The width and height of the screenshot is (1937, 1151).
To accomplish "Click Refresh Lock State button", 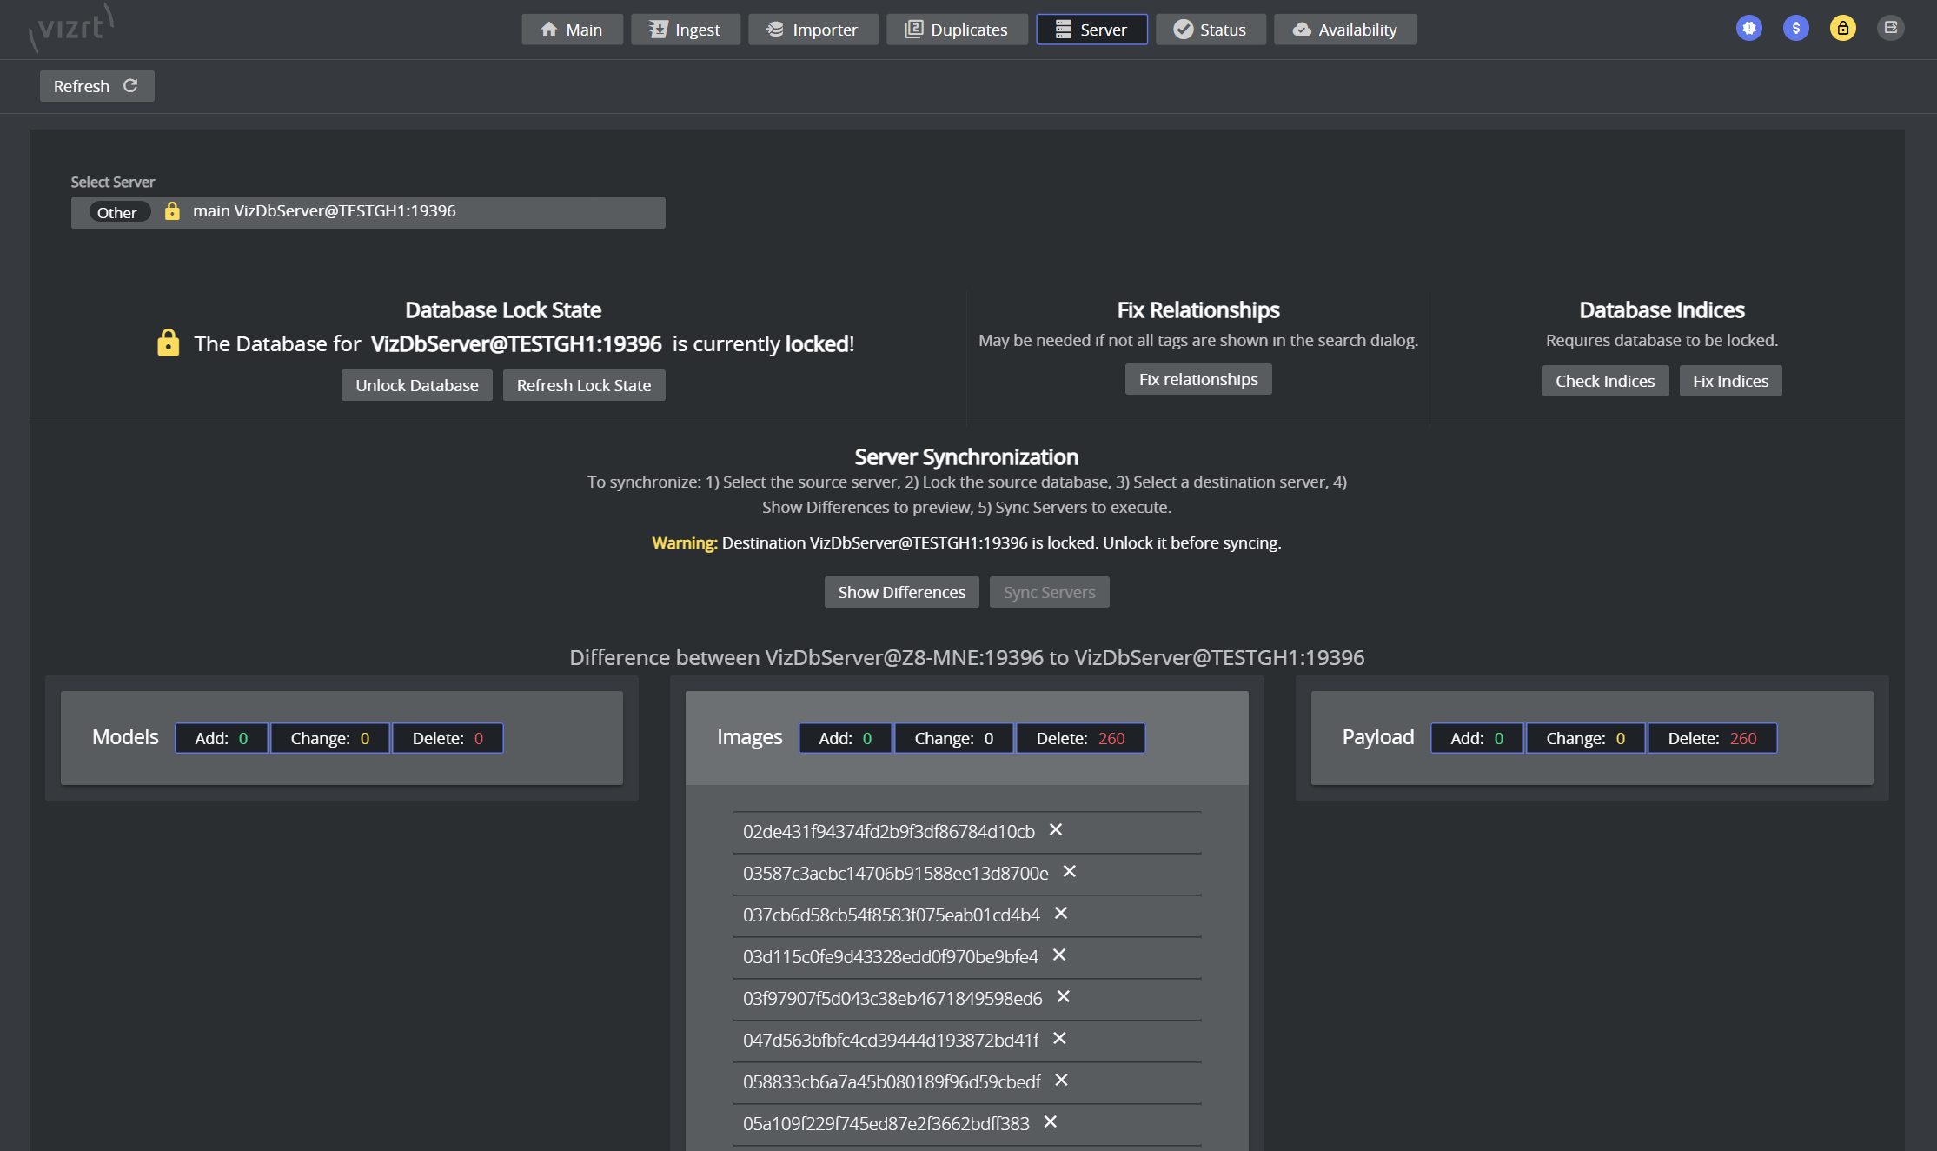I will pyautogui.click(x=584, y=385).
